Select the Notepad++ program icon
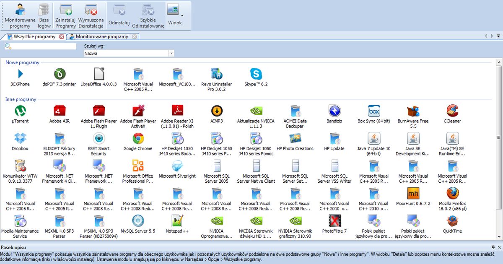 click(177, 221)
